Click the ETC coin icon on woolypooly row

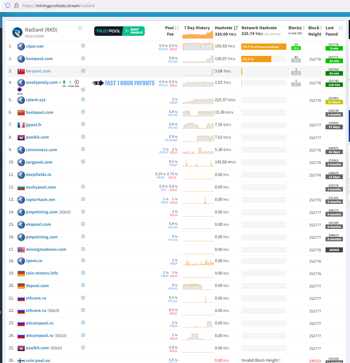point(64,82)
